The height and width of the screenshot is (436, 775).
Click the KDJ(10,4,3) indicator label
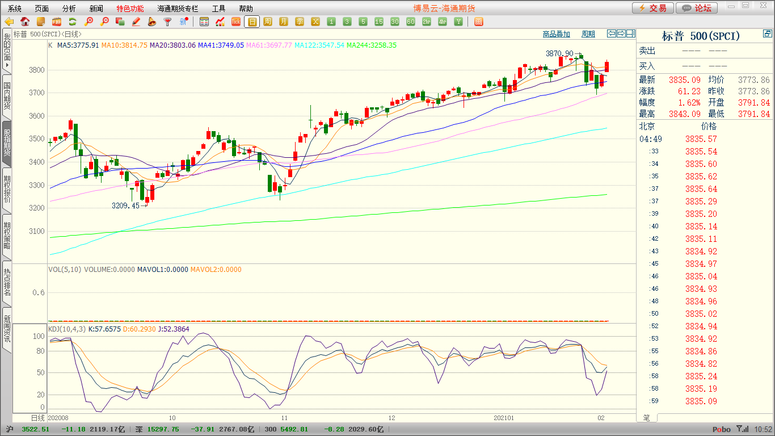[66, 329]
